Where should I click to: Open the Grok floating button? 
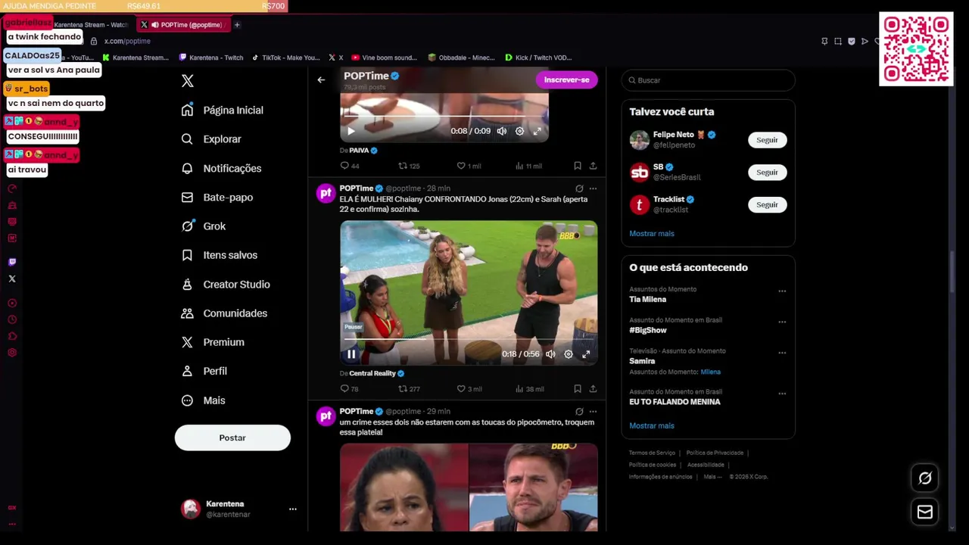[x=925, y=478]
